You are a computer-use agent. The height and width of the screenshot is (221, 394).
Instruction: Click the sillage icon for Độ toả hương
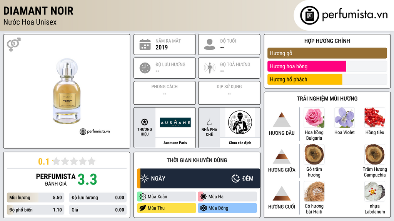210,68
